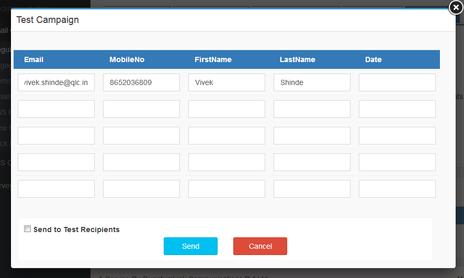The width and height of the screenshot is (464, 278).
Task: Click the LastName field containing Shinde
Action: (312, 82)
